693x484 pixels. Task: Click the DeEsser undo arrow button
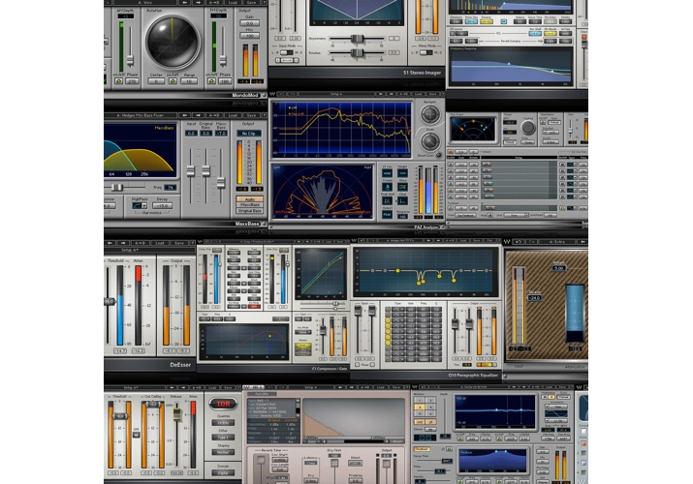[x=110, y=243]
